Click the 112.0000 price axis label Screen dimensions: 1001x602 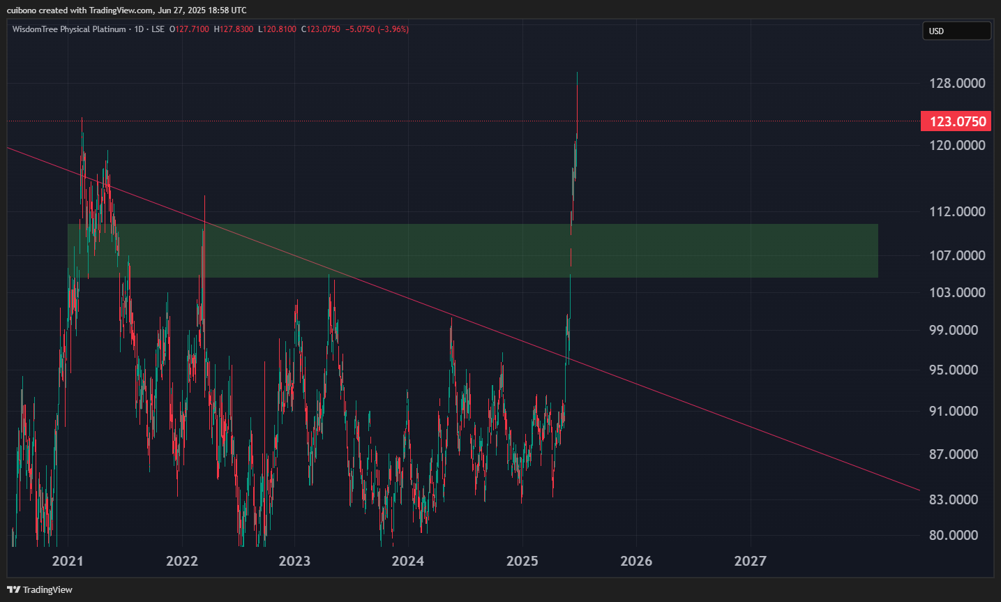(x=957, y=211)
